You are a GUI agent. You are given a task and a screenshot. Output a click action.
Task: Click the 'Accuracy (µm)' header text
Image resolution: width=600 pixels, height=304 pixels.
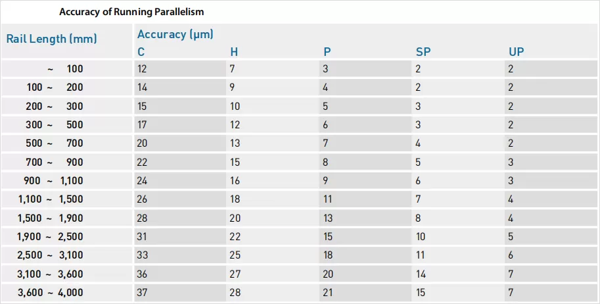(175, 34)
